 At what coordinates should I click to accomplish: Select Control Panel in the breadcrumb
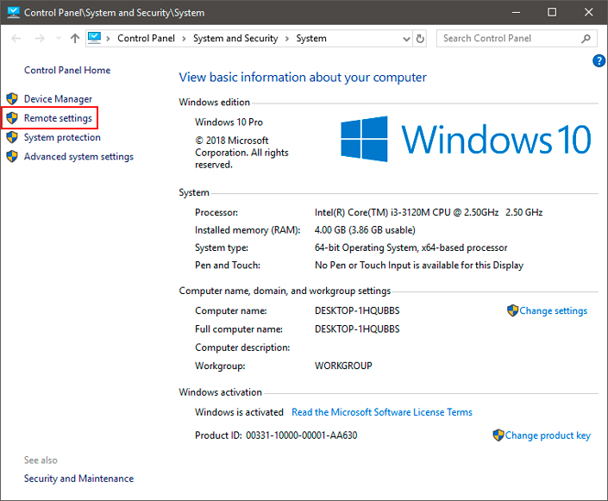[147, 39]
